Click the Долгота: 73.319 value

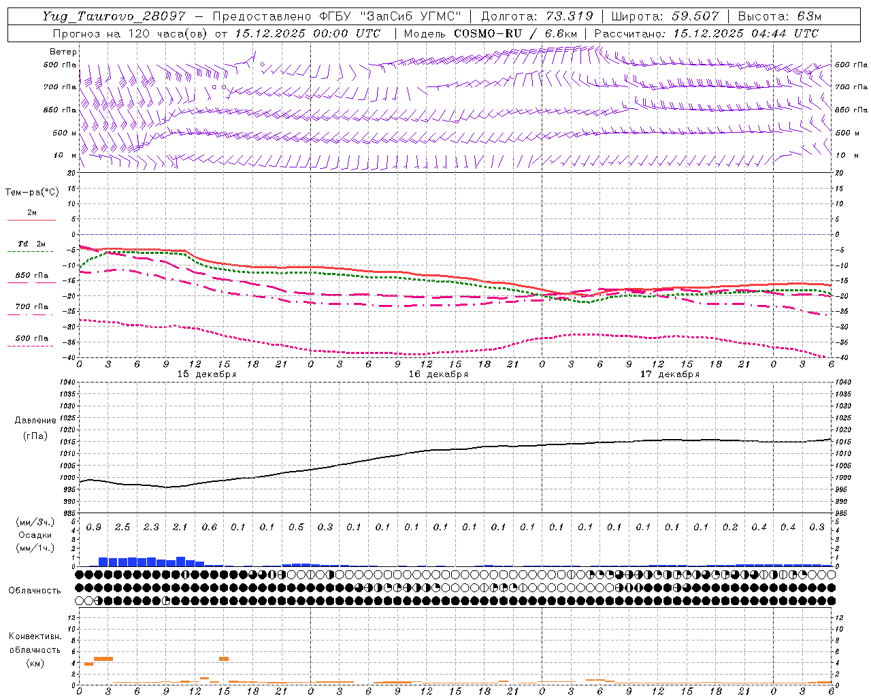(537, 16)
